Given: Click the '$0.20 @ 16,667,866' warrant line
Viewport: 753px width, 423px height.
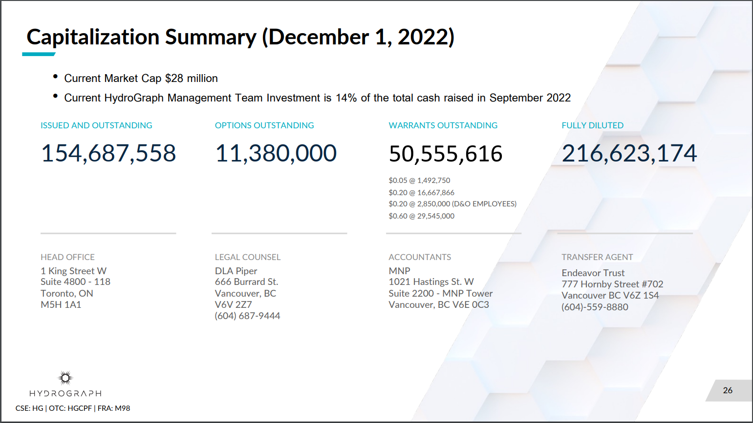Looking at the screenshot, I should click(x=422, y=193).
